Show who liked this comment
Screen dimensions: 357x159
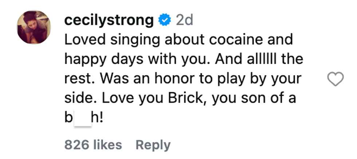93,145
